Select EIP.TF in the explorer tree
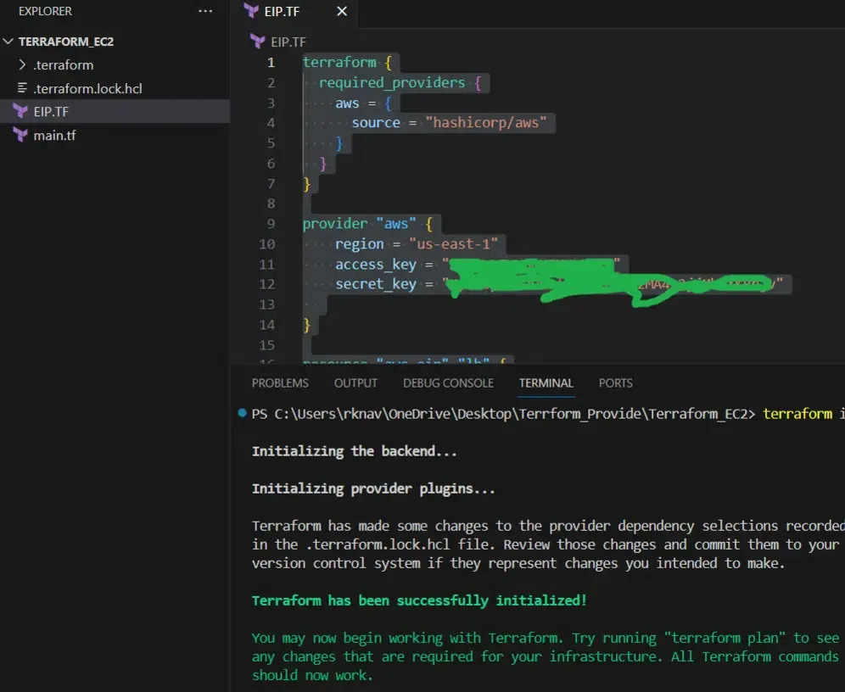The image size is (845, 692). 115,111
